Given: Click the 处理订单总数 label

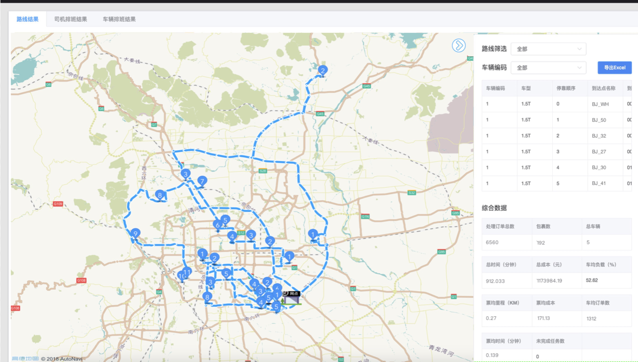Looking at the screenshot, I should [x=500, y=226].
